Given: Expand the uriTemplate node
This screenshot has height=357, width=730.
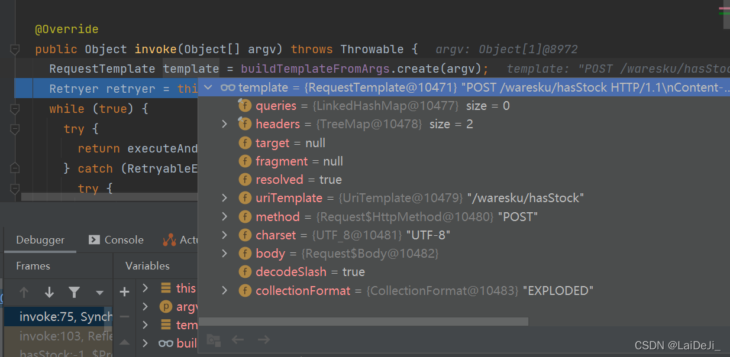Looking at the screenshot, I should 224,198.
